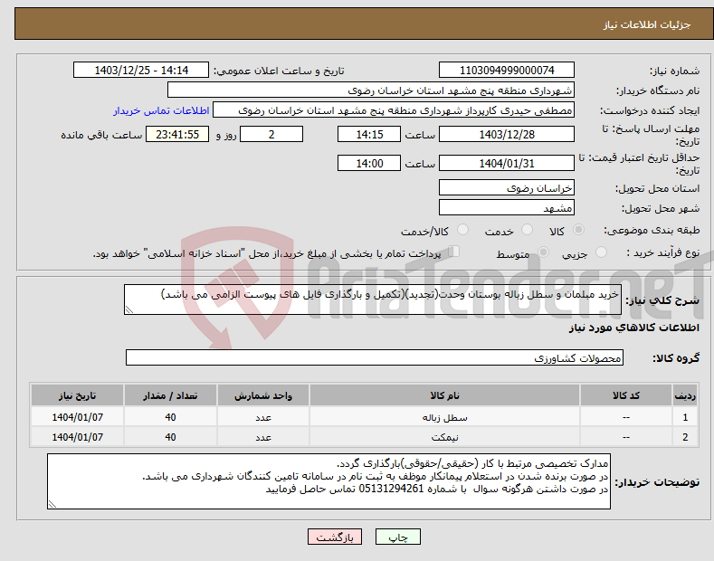Screen dimensions: 714x561
Task: Click the واحد شمارش column header
Action: [263, 395]
